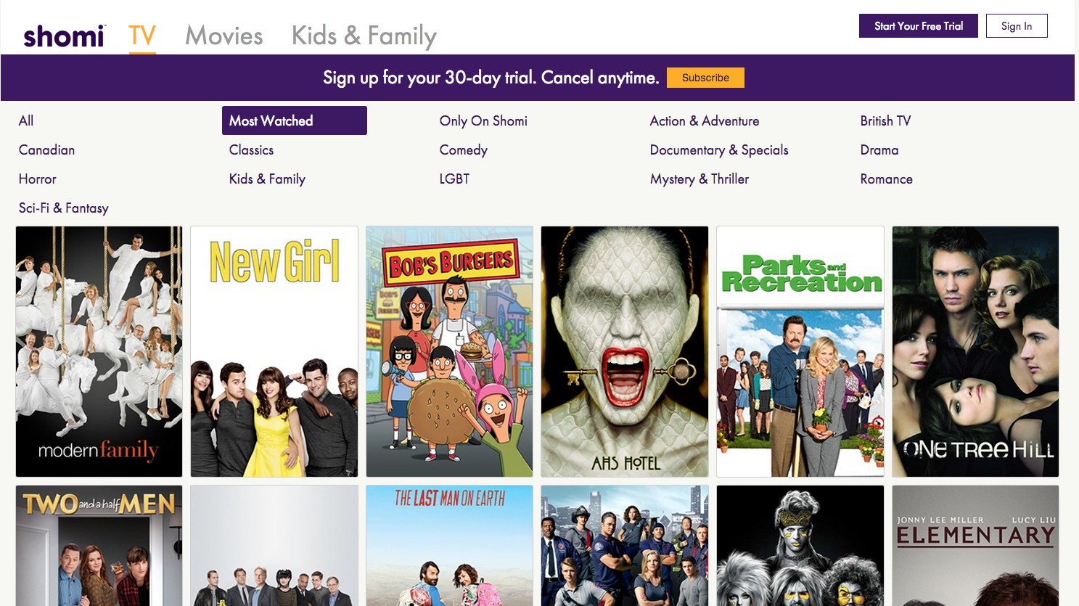Select The Last Man on Earth poster

(450, 546)
